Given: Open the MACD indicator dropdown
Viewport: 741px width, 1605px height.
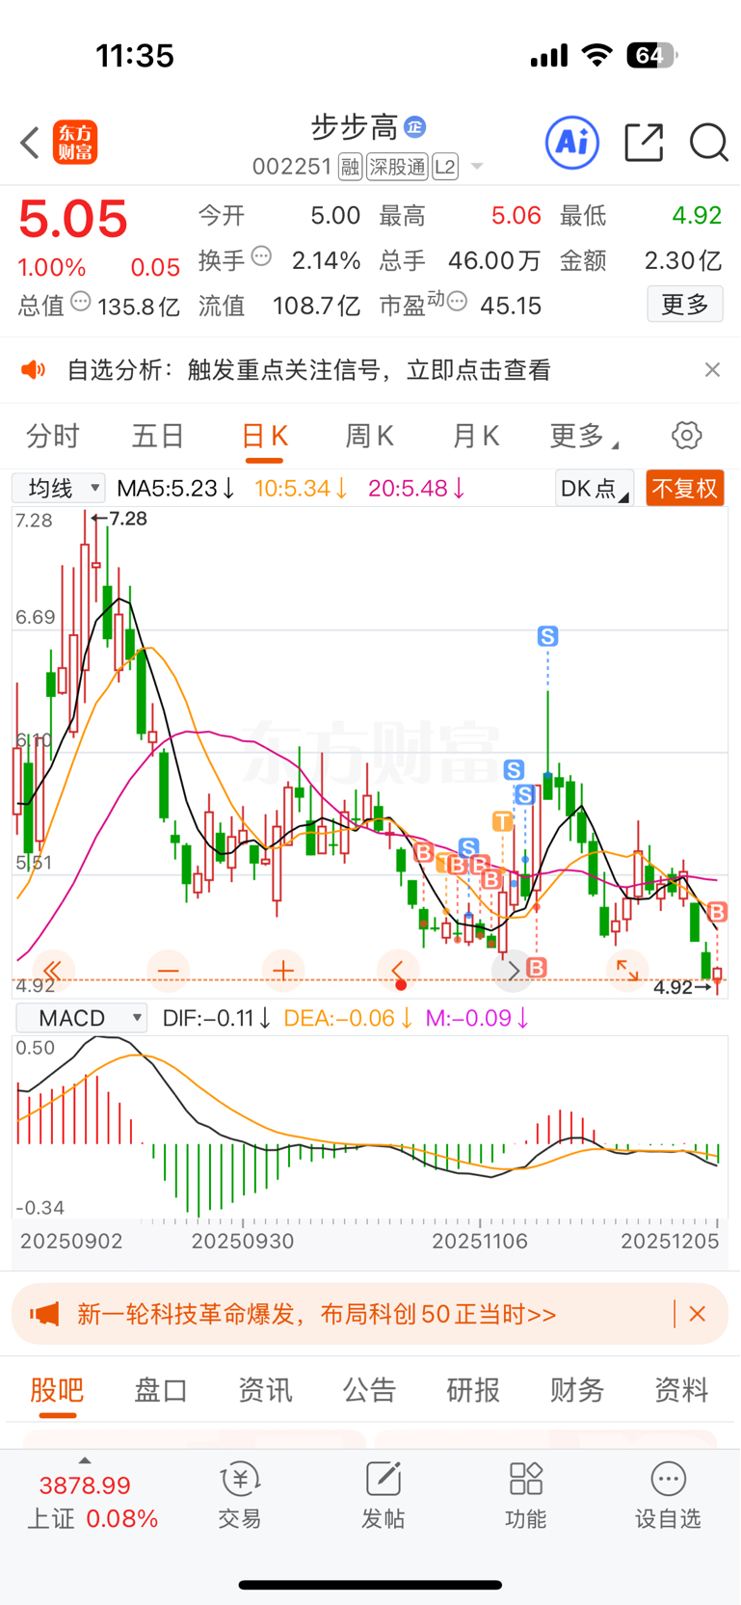Looking at the screenshot, I should click(82, 1018).
